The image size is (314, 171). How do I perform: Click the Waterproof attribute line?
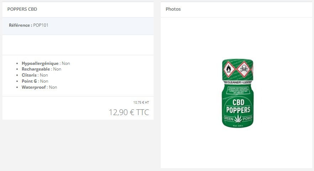click(39, 87)
